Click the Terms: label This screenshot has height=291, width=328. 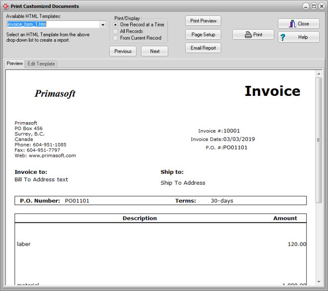(185, 201)
